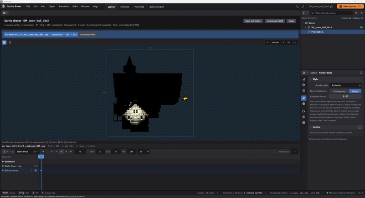Image resolution: width=365 pixels, height=198 pixels.
Task: Open the Bake menu
Action: click(75, 6)
